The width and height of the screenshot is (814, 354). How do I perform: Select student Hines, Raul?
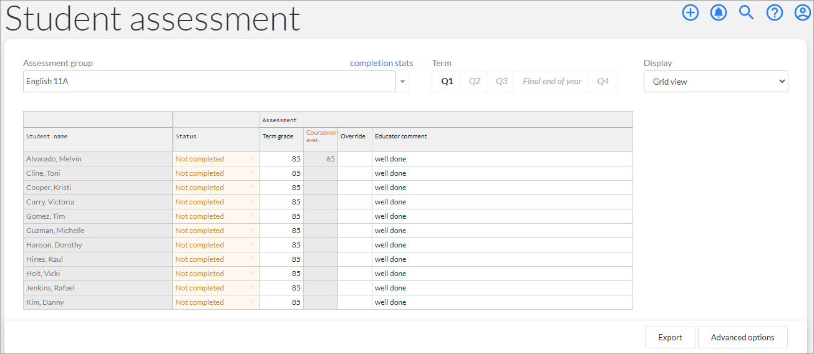[x=98, y=259]
